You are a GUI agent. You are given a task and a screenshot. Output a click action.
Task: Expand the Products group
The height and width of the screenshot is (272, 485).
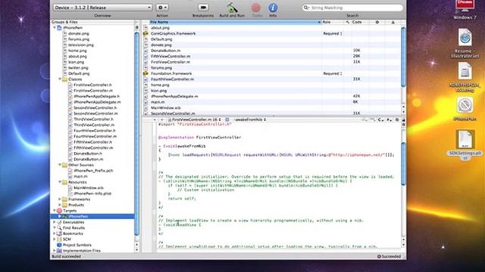[60, 205]
